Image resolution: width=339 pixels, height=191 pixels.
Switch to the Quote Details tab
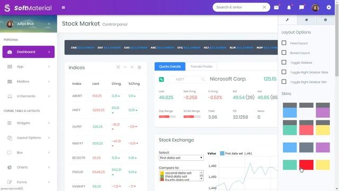[170, 66]
